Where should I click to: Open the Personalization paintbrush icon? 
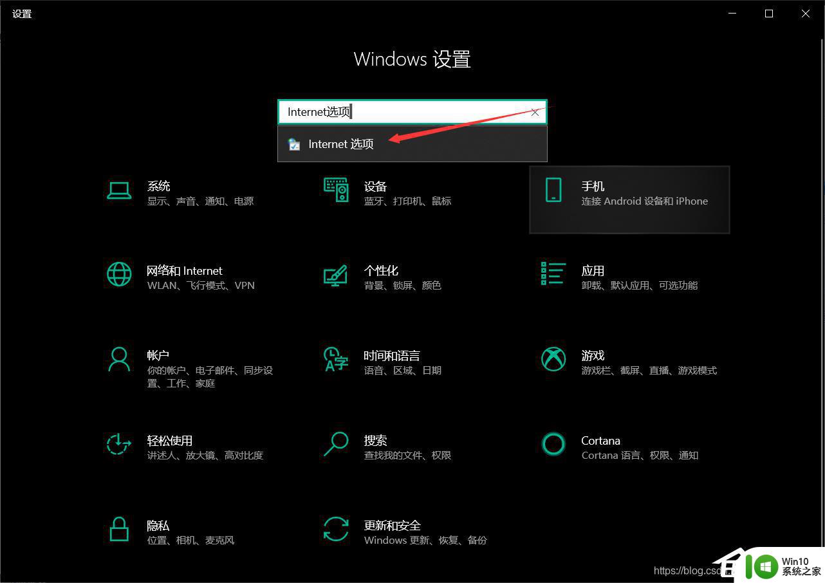(x=336, y=275)
